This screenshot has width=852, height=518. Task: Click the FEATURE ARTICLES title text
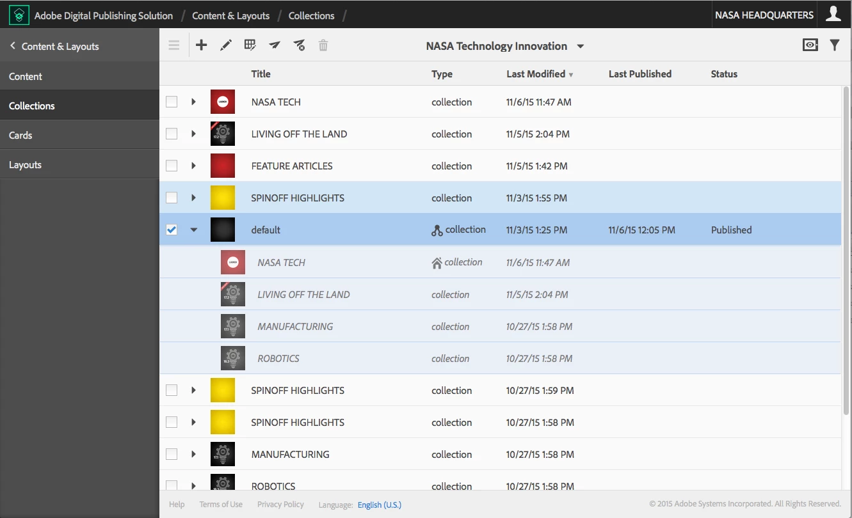click(x=292, y=166)
